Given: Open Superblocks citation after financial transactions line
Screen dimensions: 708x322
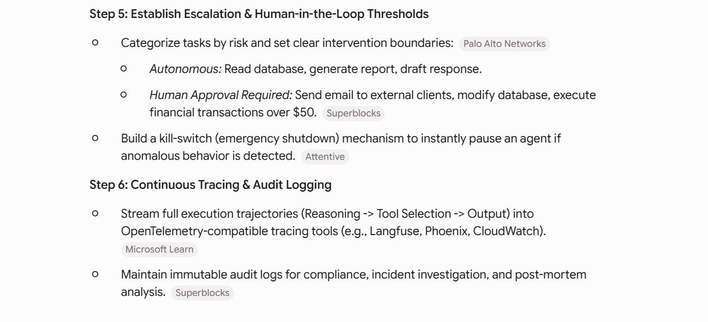Looking at the screenshot, I should (x=353, y=114).
